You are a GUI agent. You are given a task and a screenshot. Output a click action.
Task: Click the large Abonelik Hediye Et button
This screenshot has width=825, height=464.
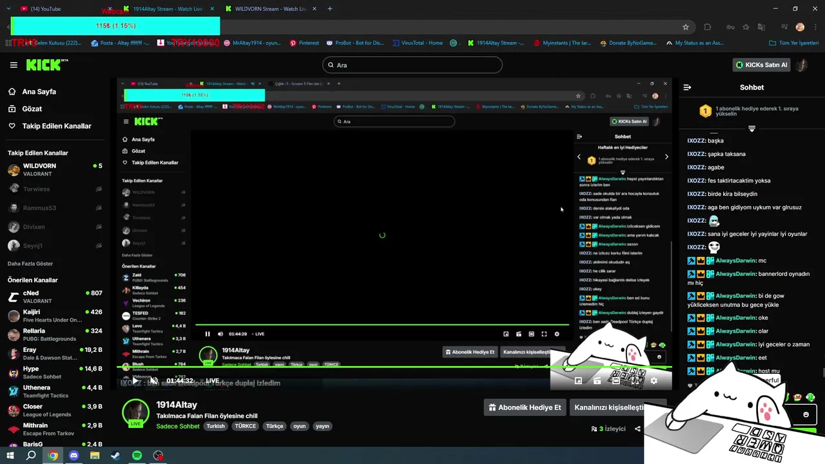(x=525, y=407)
